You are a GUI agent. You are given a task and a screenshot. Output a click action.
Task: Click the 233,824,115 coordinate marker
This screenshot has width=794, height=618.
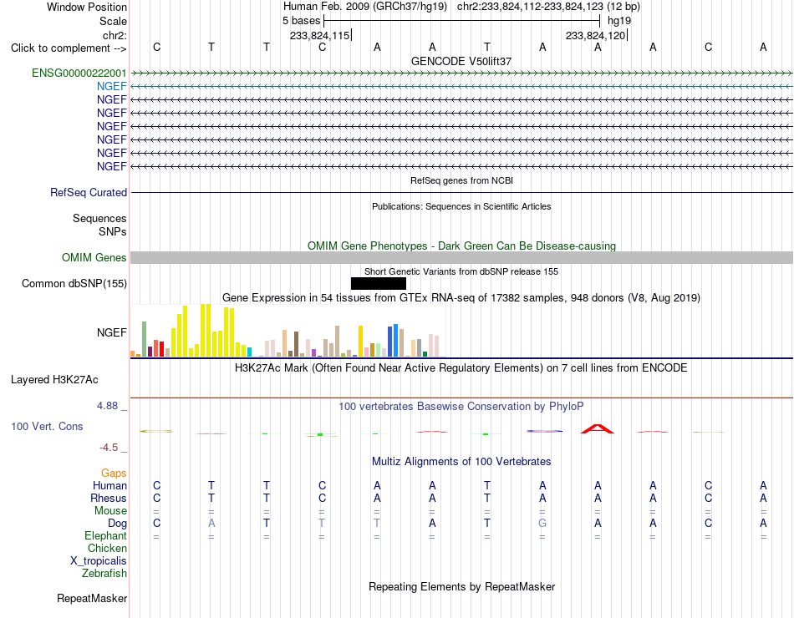coord(320,35)
